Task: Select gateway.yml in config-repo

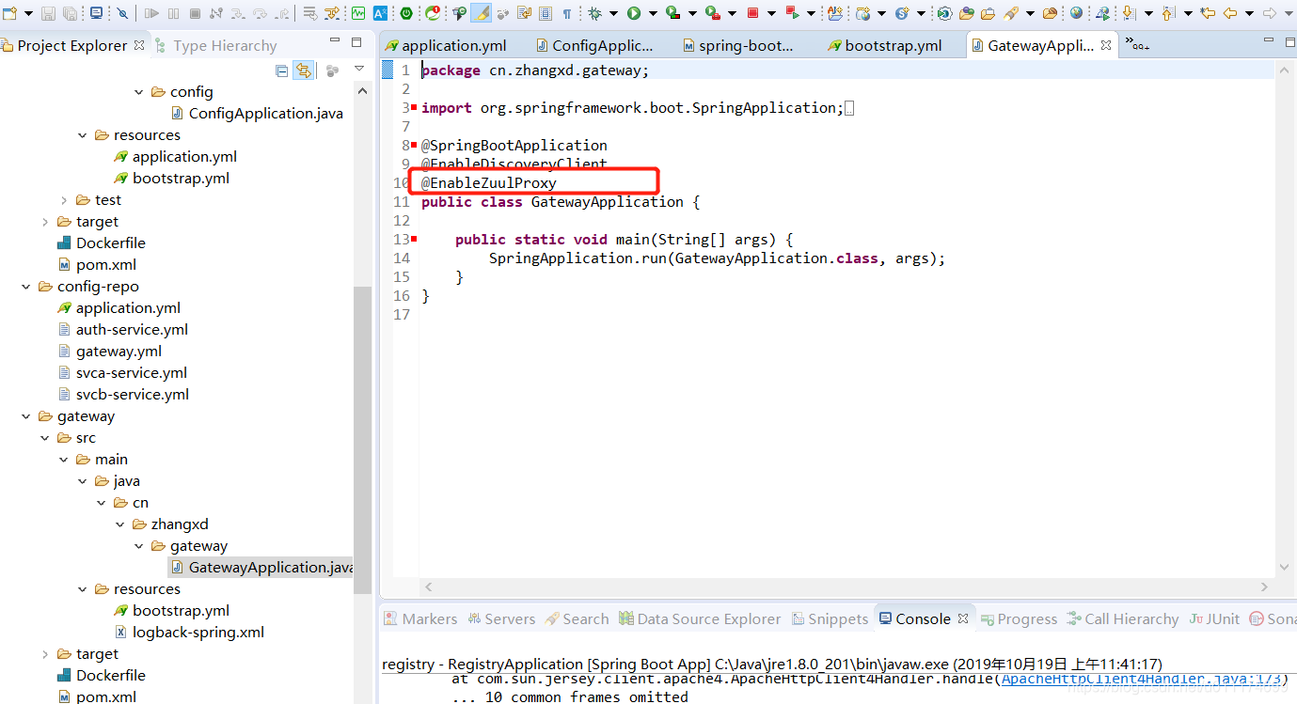Action: [x=109, y=352]
